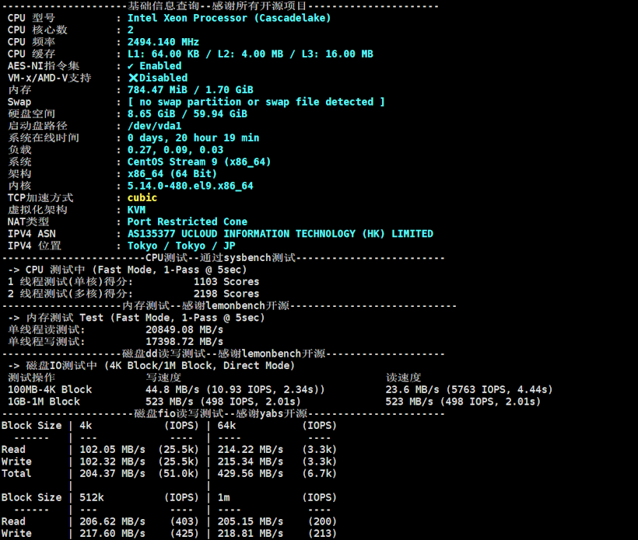Click the boot disk path /dev/vda1
Viewport: 638px width, 540px height.
[x=154, y=126]
